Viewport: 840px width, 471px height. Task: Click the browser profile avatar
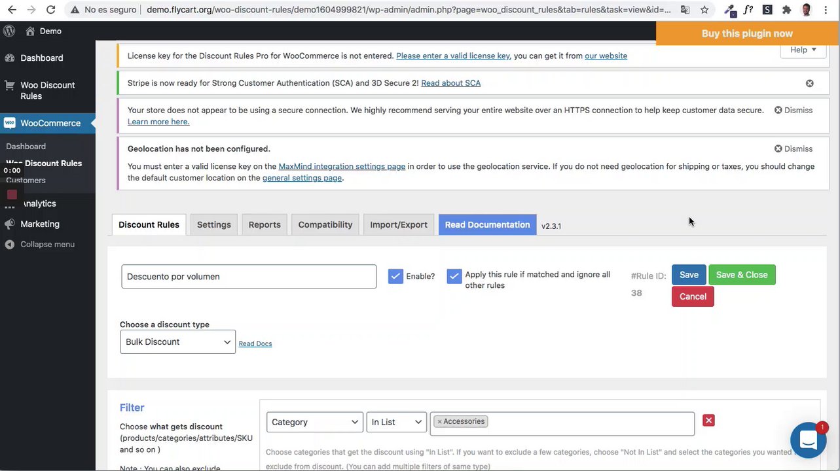click(x=807, y=10)
